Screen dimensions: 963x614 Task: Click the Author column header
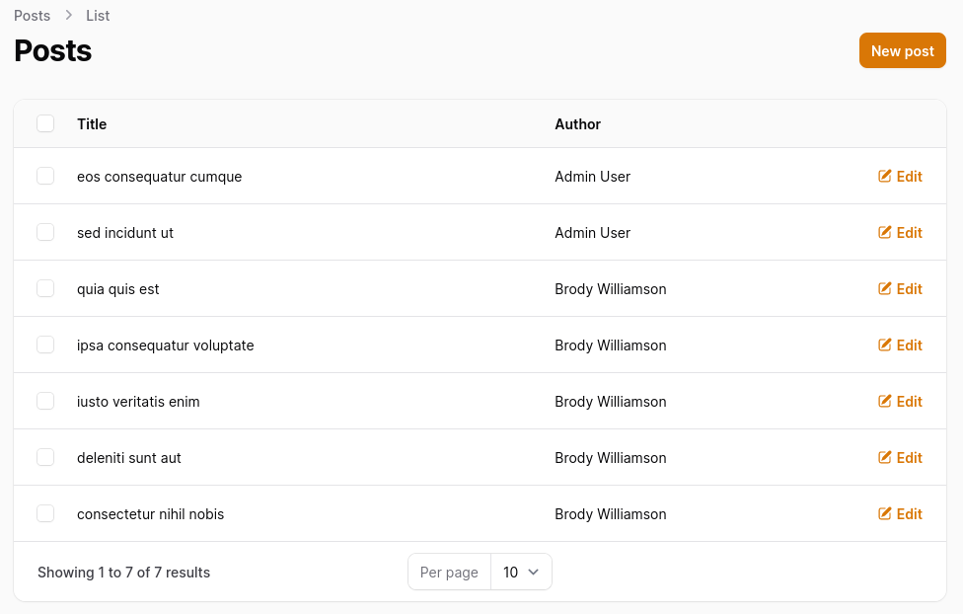(x=577, y=124)
